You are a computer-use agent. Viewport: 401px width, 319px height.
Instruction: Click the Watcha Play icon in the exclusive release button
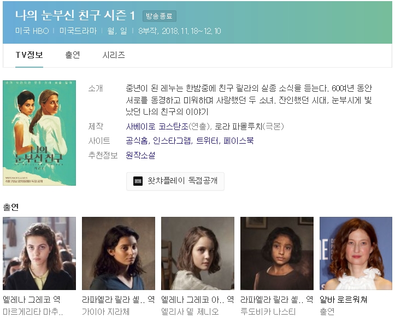pos(138,181)
